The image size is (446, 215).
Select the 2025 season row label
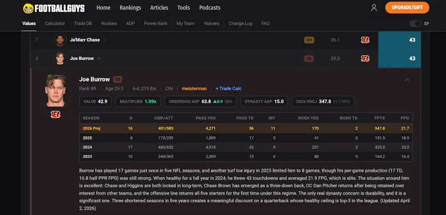(x=87, y=138)
